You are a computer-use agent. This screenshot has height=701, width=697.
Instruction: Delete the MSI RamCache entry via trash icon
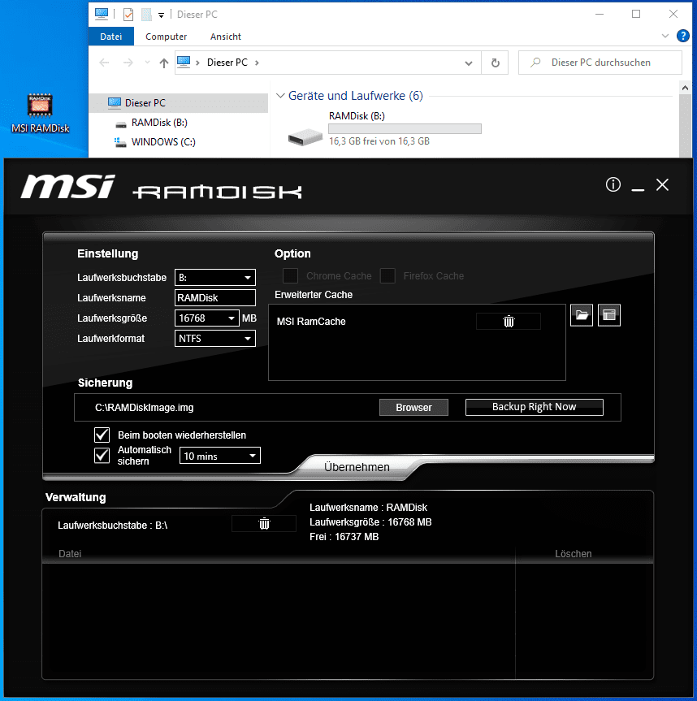[x=509, y=321]
